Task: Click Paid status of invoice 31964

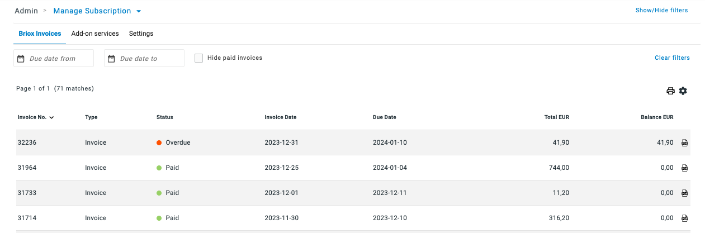Action: click(168, 168)
